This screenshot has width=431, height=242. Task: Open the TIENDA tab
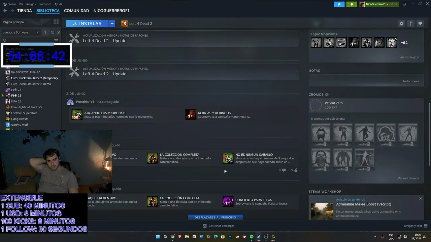tap(25, 11)
